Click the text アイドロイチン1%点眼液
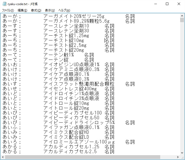 click(71, 94)
